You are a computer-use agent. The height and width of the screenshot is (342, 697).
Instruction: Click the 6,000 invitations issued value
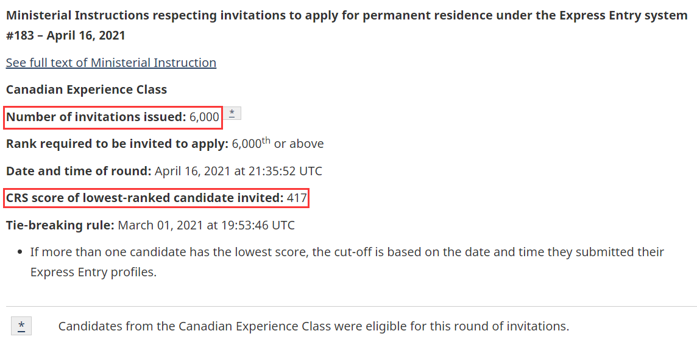pos(204,117)
